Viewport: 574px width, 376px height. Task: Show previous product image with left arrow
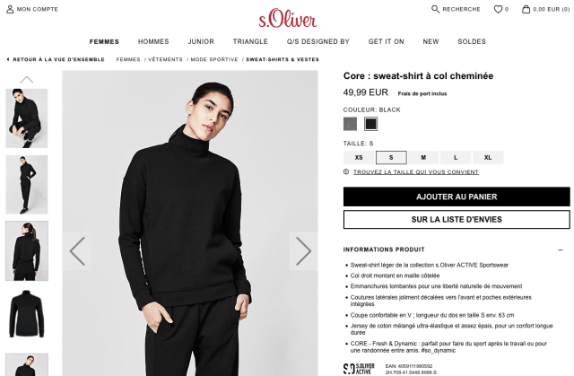point(77,251)
